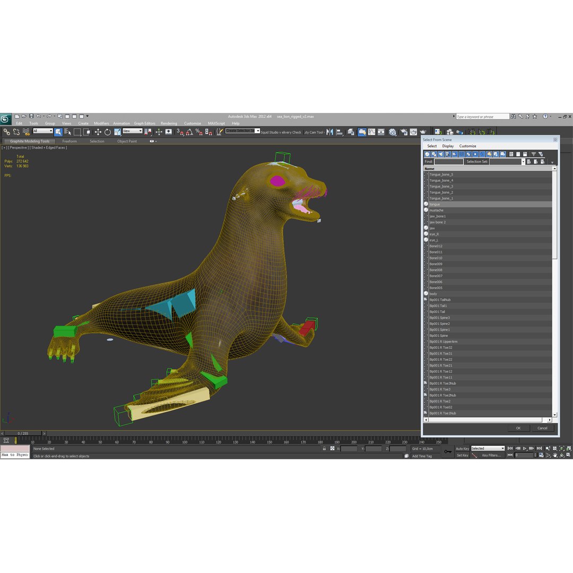Open Render Setup teapot icon
This screenshot has width=573, height=573.
404,132
